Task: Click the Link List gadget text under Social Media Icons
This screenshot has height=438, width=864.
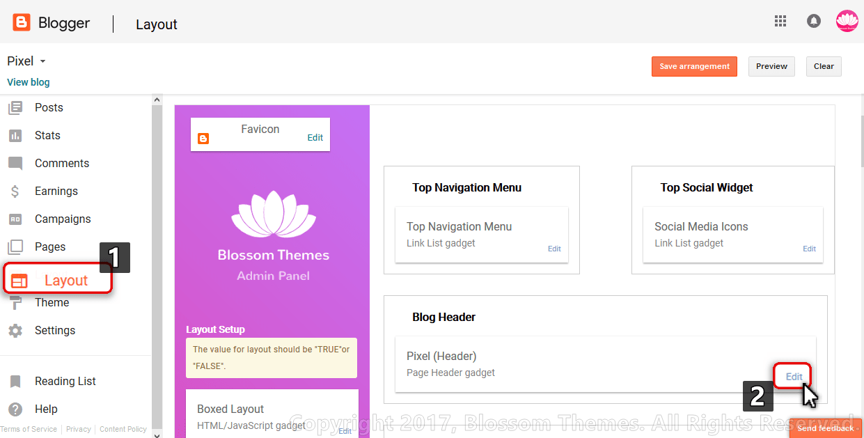Action: click(x=689, y=243)
